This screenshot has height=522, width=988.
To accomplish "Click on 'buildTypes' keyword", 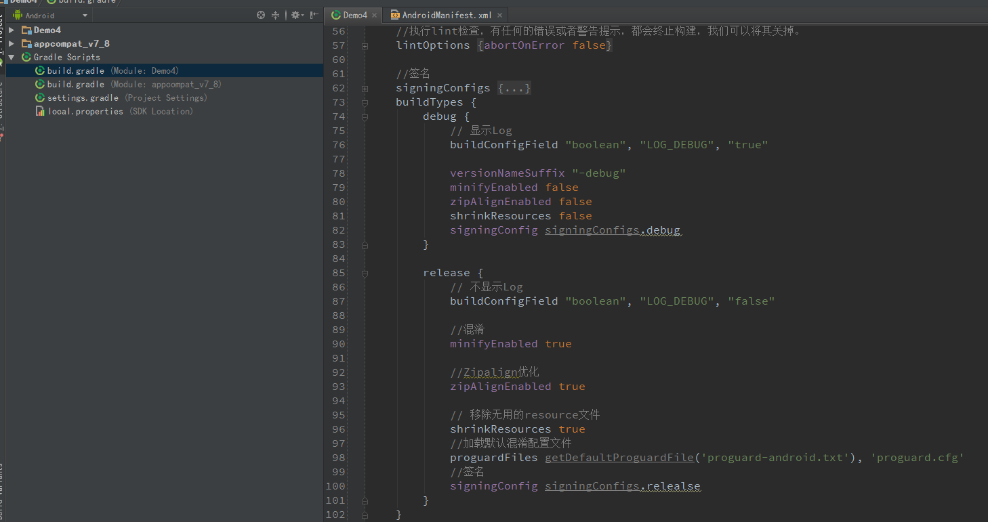I will (430, 102).
